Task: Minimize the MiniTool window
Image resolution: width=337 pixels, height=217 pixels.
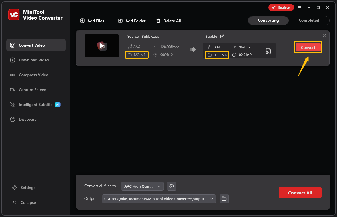Action: tap(309, 7)
